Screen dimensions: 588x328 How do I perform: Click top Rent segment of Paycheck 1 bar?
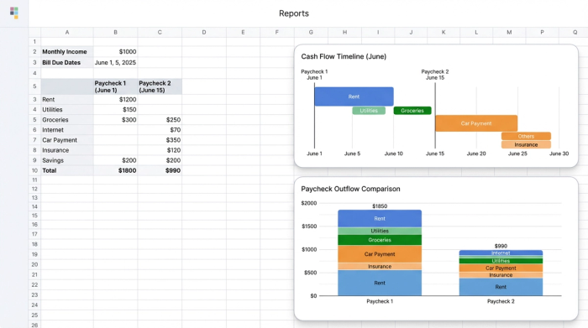(x=380, y=219)
